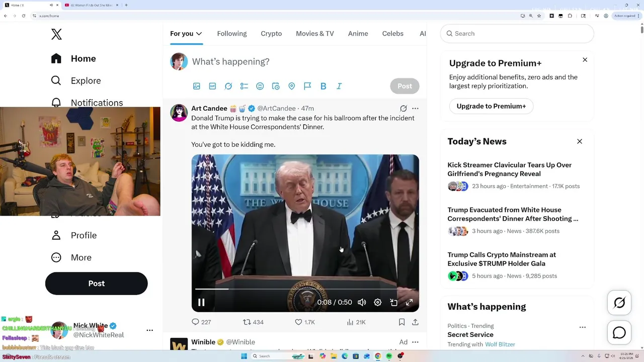
Task: Toggle italic text formatting in composer
Action: pyautogui.click(x=339, y=86)
